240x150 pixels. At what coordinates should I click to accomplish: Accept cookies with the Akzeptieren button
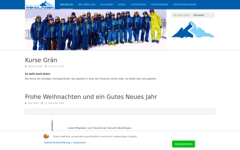(x=183, y=144)
